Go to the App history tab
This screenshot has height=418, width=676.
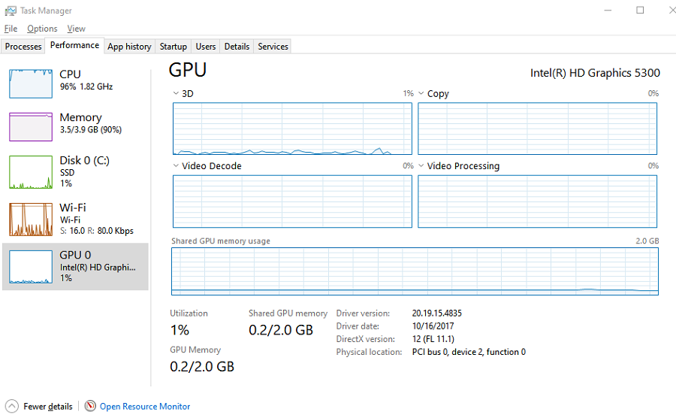click(129, 47)
